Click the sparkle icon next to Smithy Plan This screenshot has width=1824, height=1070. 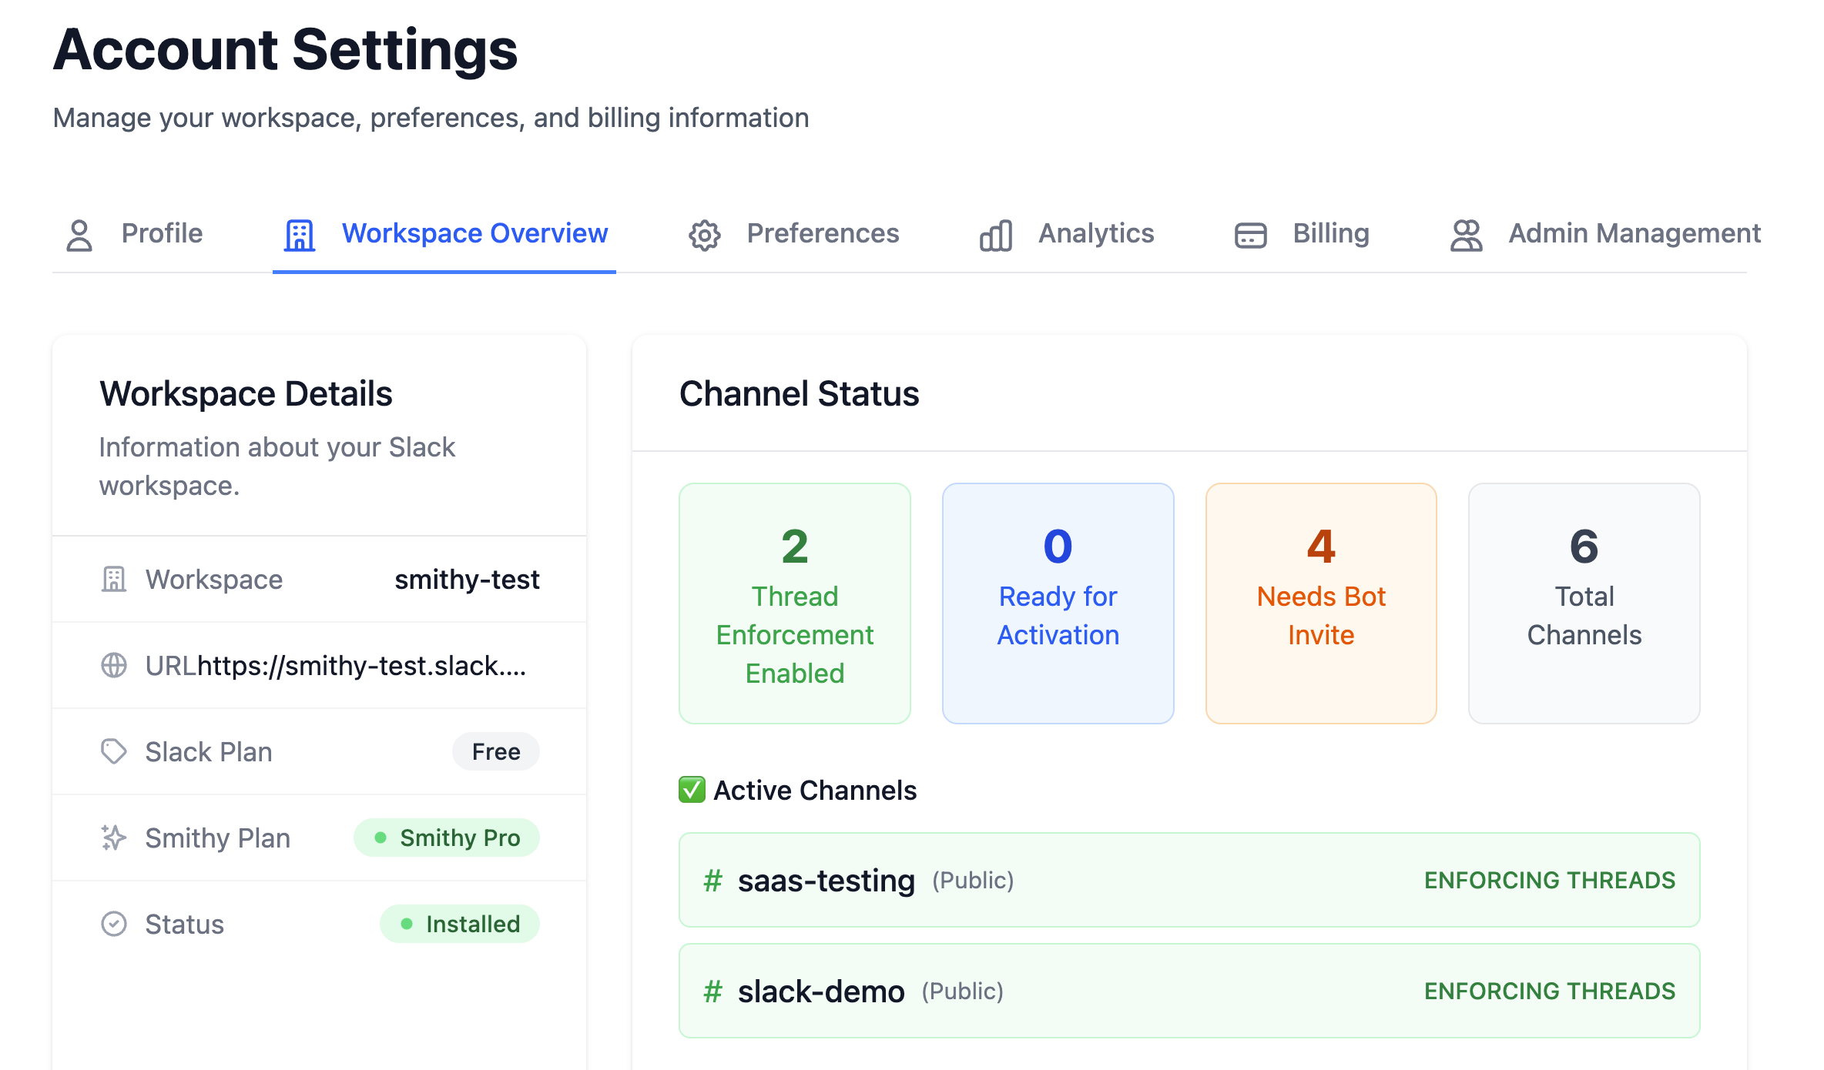point(114,838)
